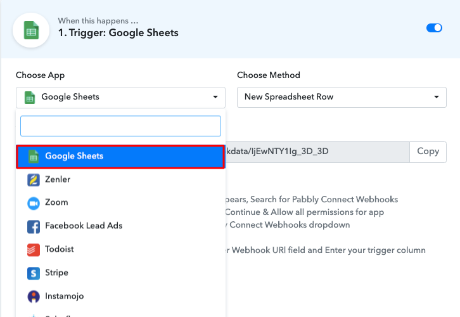This screenshot has width=460, height=317.
Task: Click the app search input field
Action: (x=120, y=126)
